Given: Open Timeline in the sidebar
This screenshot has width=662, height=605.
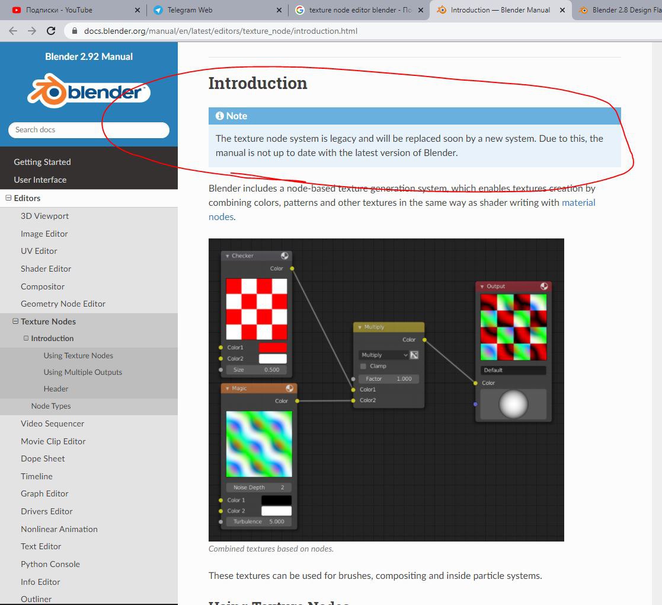Looking at the screenshot, I should 37,476.
